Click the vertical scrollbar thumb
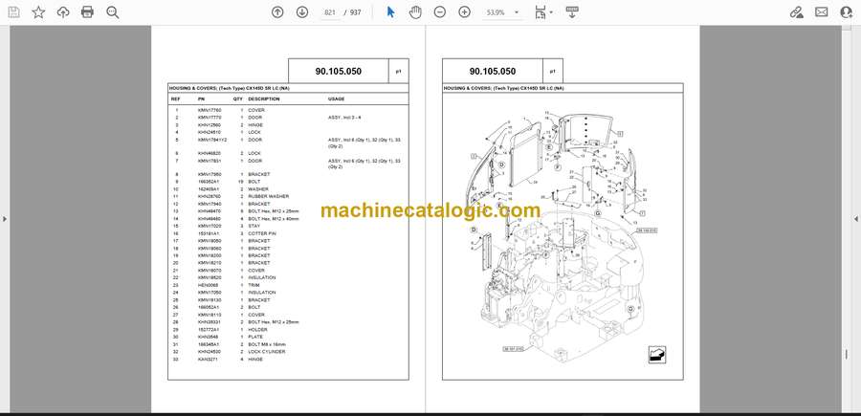The image size is (861, 416). tap(847, 355)
